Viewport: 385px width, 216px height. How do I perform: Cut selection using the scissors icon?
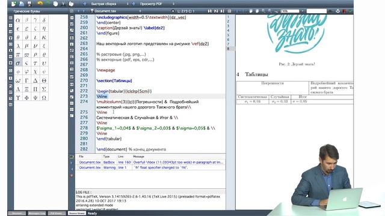[x=63, y=4]
